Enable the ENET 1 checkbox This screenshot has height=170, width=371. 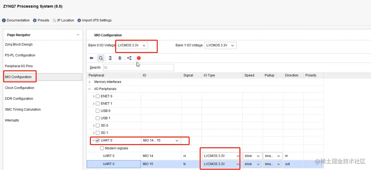[97, 103]
